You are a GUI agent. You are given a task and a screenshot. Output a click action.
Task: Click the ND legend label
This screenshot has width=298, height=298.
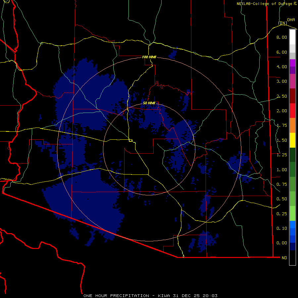click(x=284, y=258)
